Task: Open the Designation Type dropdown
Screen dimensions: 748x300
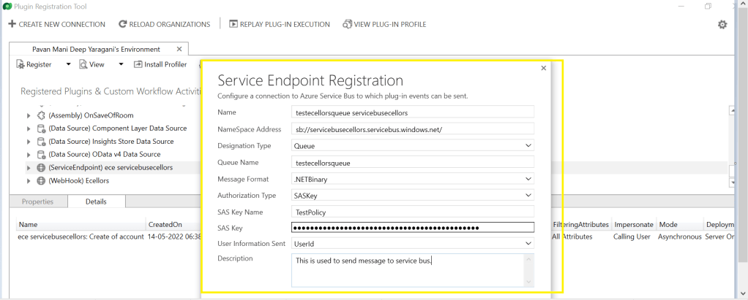Action: [x=413, y=145]
